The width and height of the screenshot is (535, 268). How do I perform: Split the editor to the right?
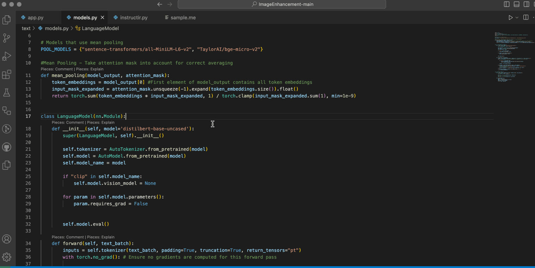tap(526, 18)
